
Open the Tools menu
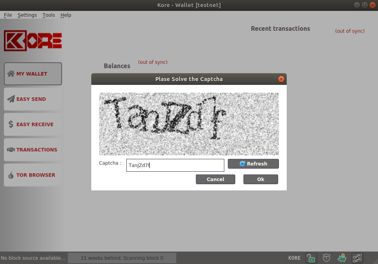click(x=48, y=15)
